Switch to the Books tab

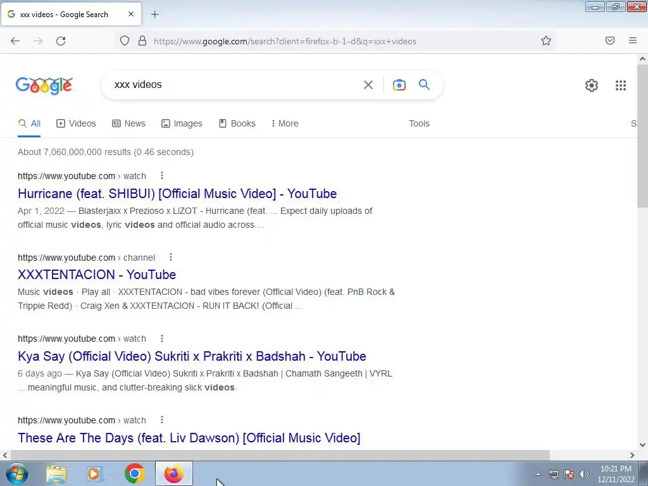pyautogui.click(x=237, y=123)
